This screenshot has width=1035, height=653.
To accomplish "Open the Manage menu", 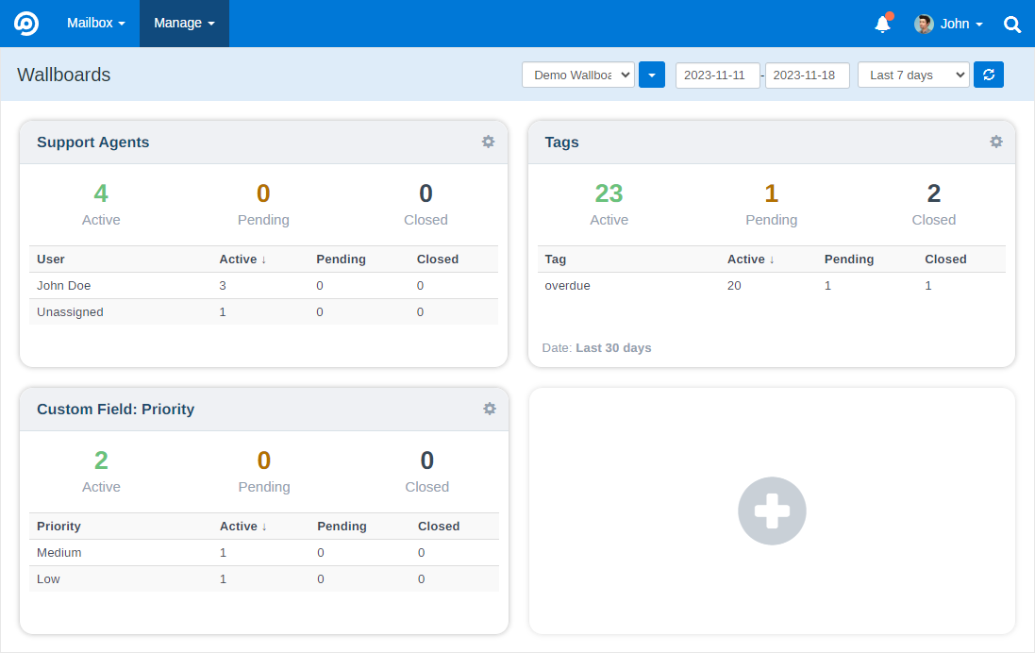I will pos(184,23).
